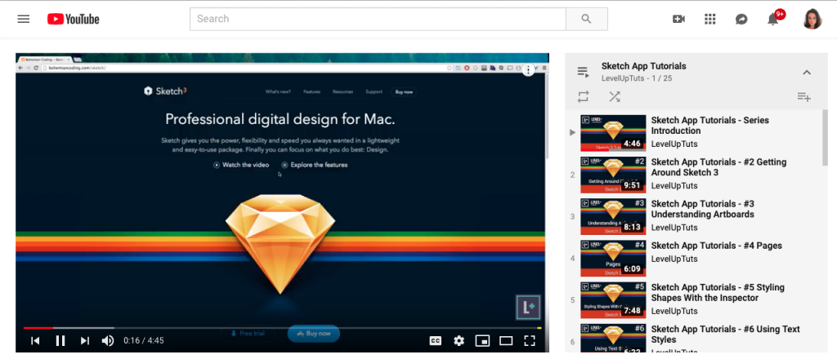Screen dimensions: 837x359
Task: Collapse the Sketch App Tutorials playlist panel
Action: tap(807, 73)
